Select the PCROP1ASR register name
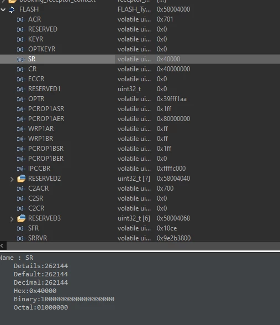This screenshot has width=280, height=325. pyautogui.click(x=46, y=109)
